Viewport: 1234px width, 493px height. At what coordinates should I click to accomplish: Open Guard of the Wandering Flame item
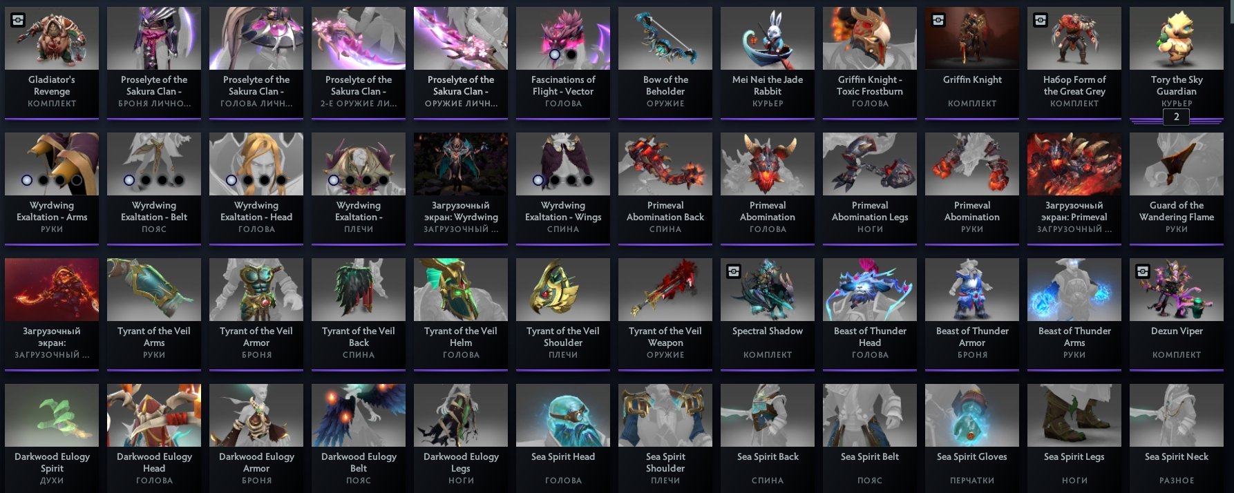[x=1177, y=188]
